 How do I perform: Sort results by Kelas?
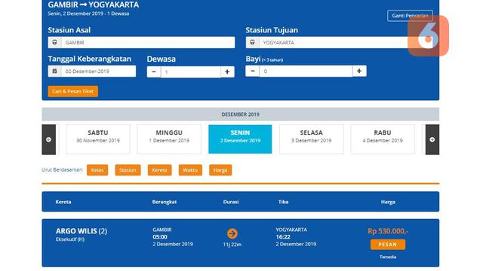(x=97, y=170)
